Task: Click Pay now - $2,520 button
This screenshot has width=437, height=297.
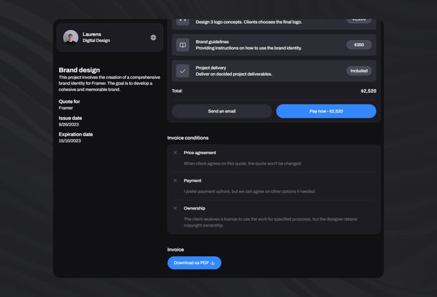Action: (326, 111)
